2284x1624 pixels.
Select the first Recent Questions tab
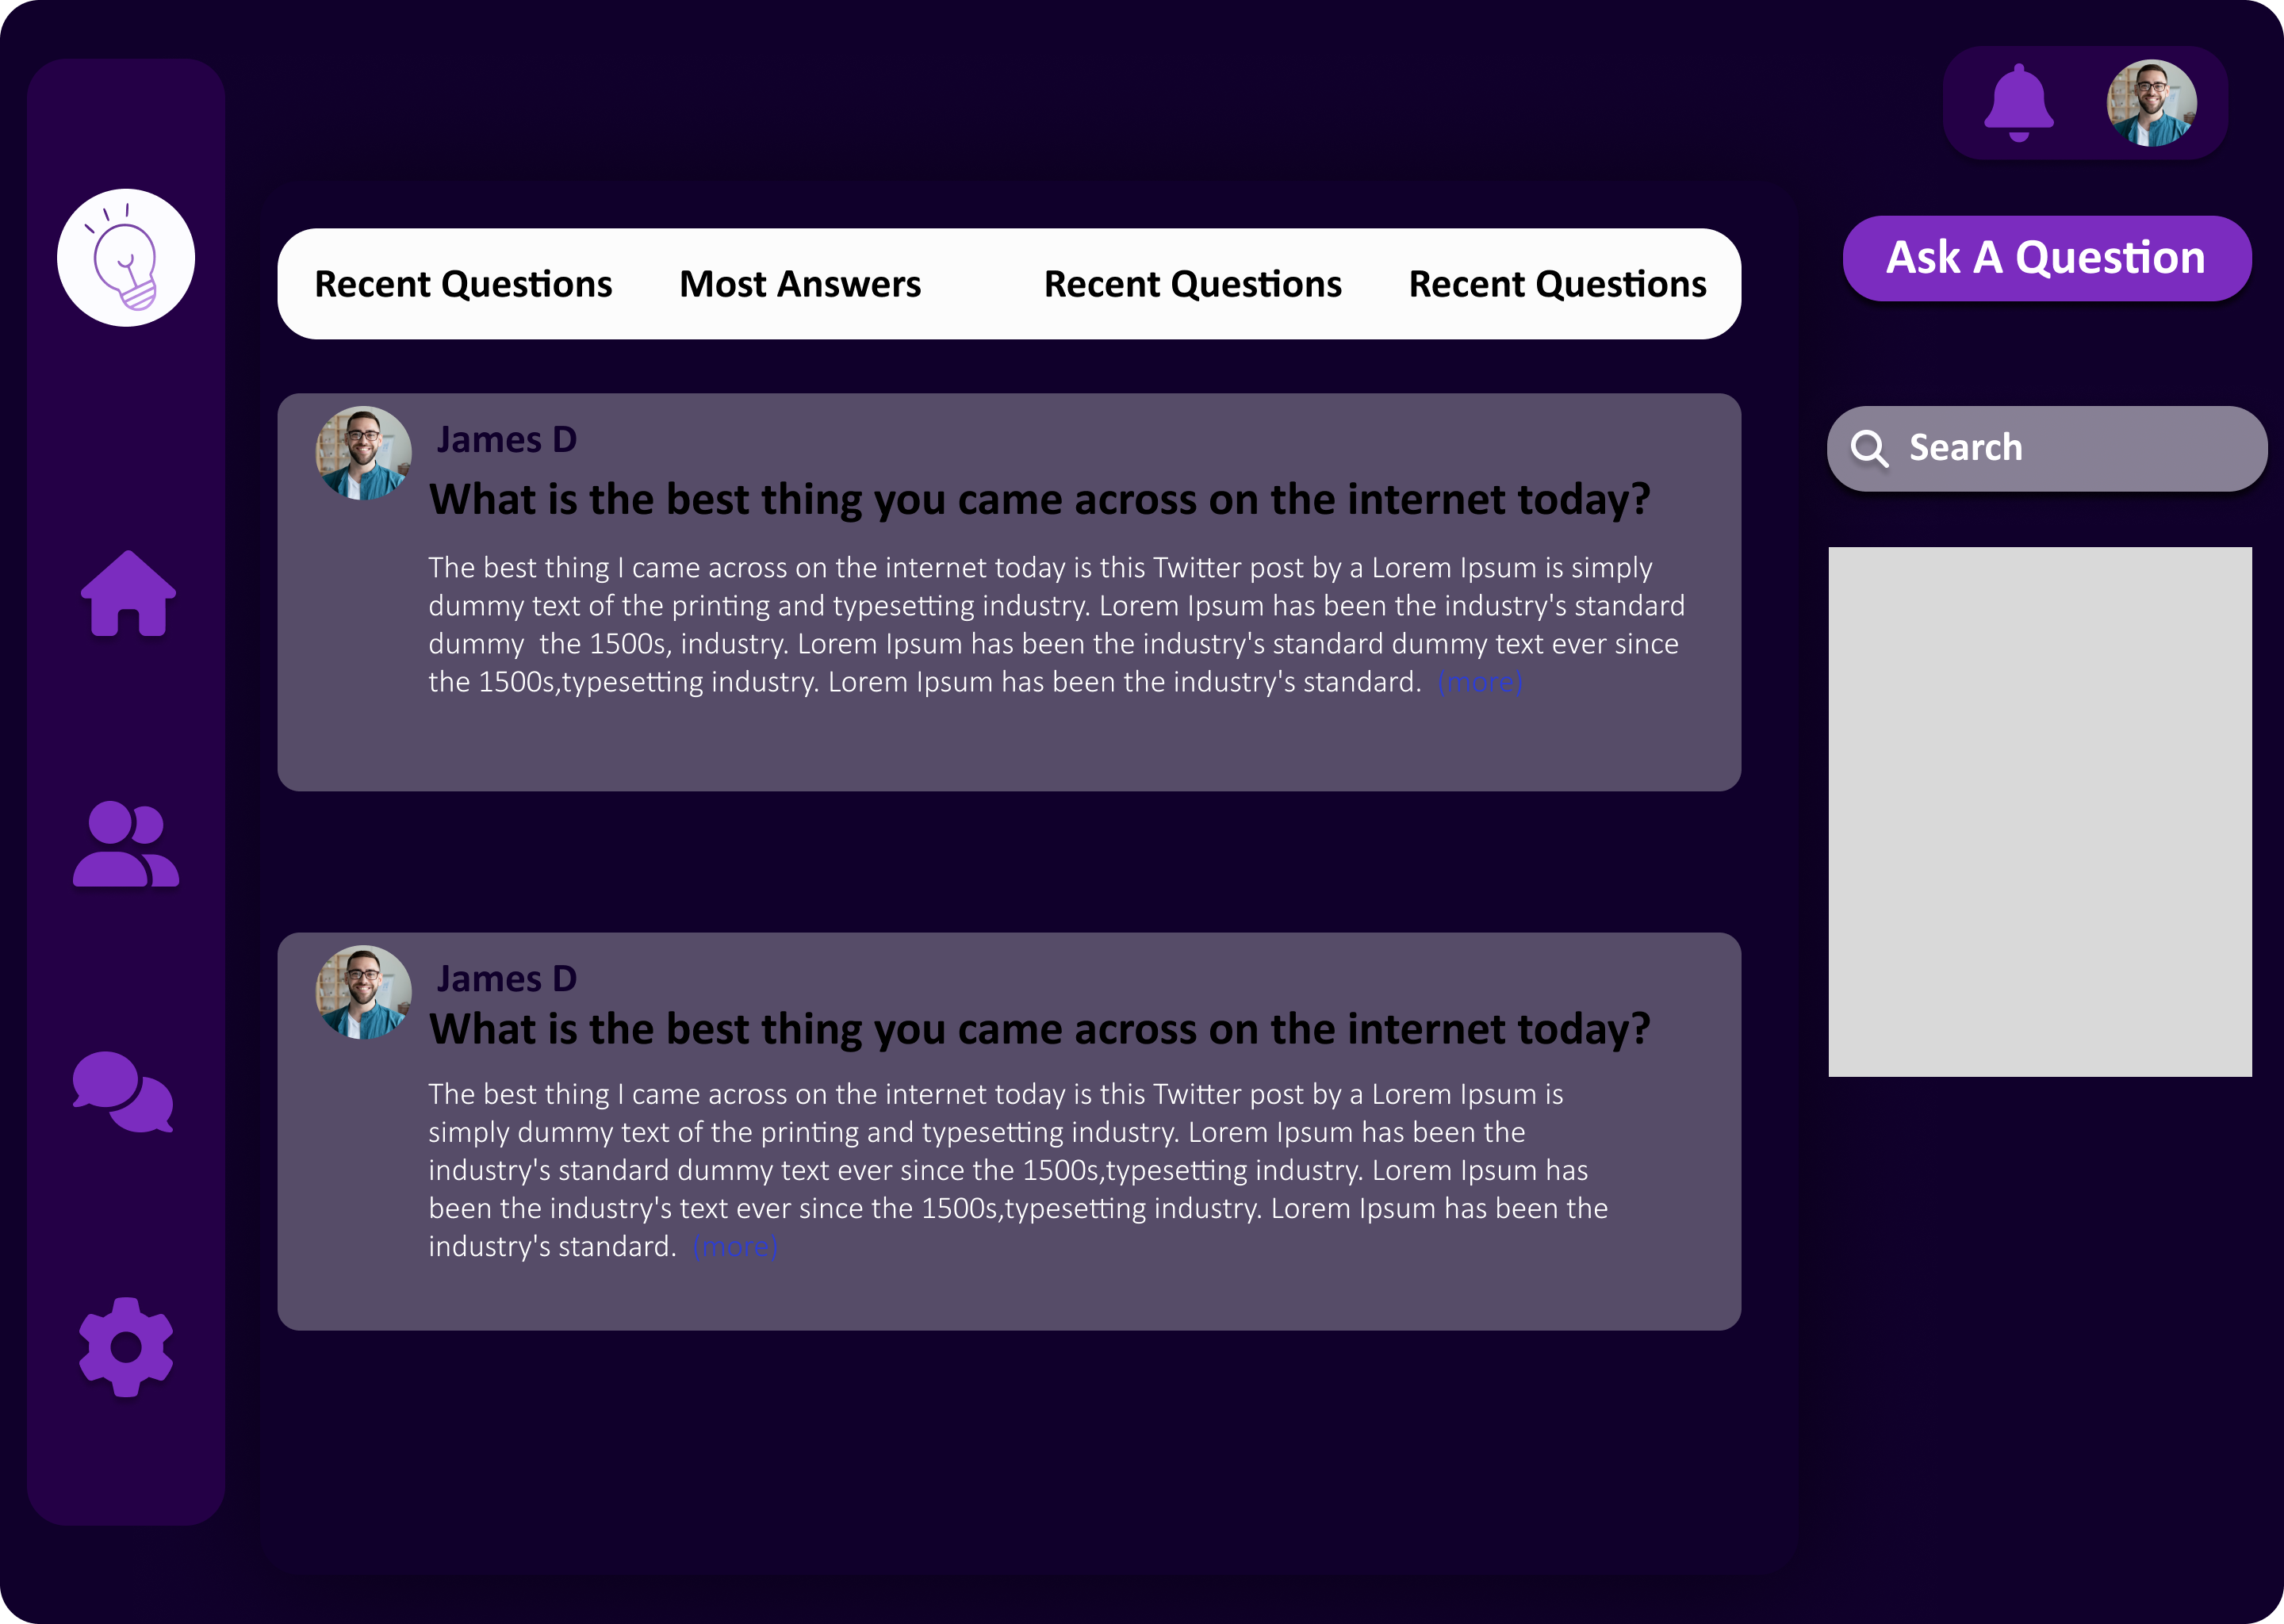click(463, 285)
